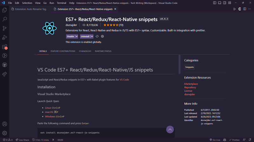Open the Git Graph activity icon

pyautogui.click(x=4, y=56)
